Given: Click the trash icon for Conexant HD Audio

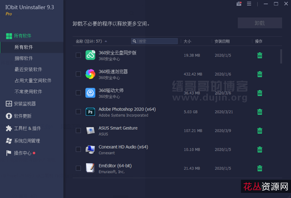Looking at the screenshot, I should (260, 149).
